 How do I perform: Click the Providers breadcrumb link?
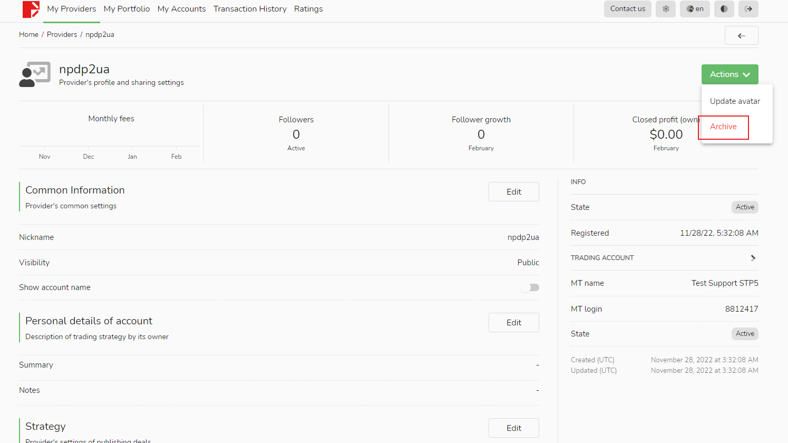tap(62, 34)
